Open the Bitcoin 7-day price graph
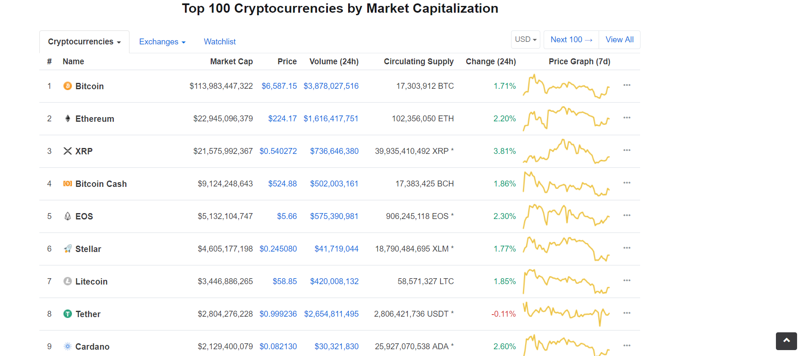The image size is (803, 356). pyautogui.click(x=566, y=86)
